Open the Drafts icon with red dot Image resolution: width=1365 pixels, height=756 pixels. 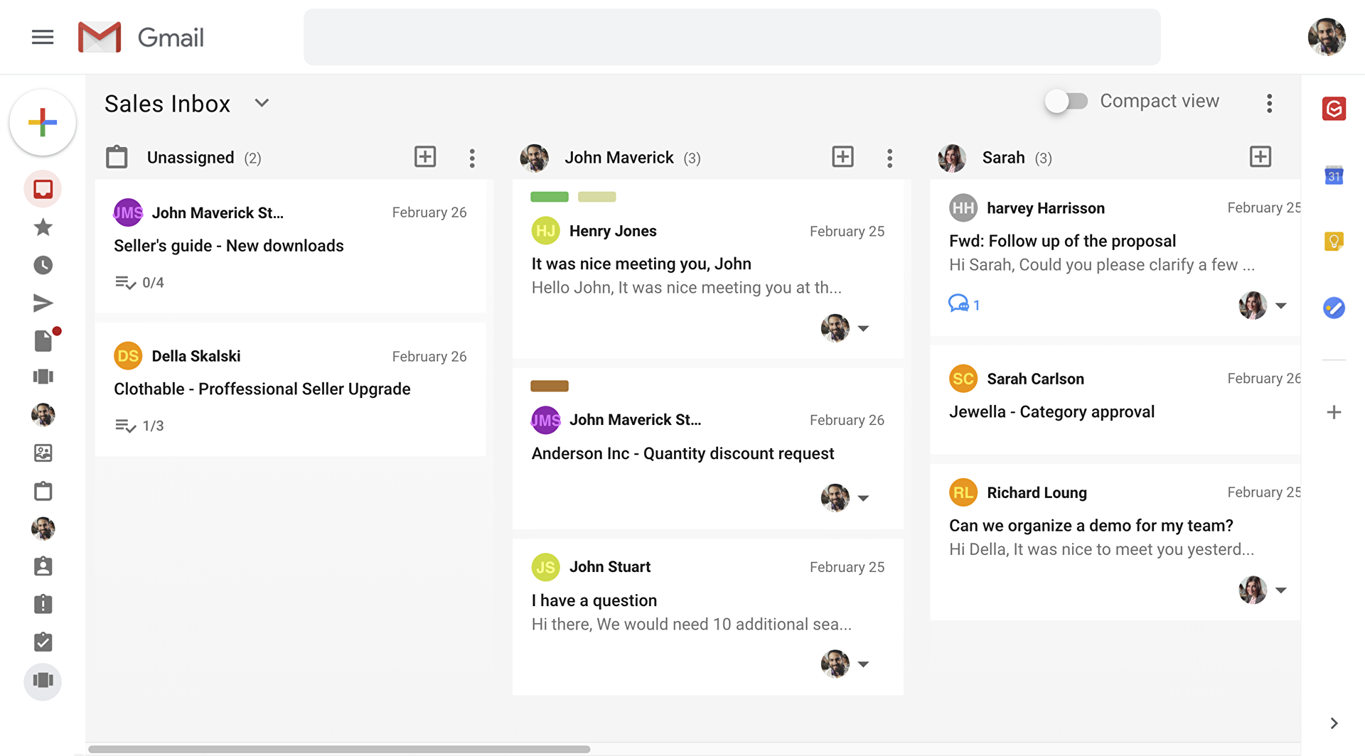pos(44,340)
